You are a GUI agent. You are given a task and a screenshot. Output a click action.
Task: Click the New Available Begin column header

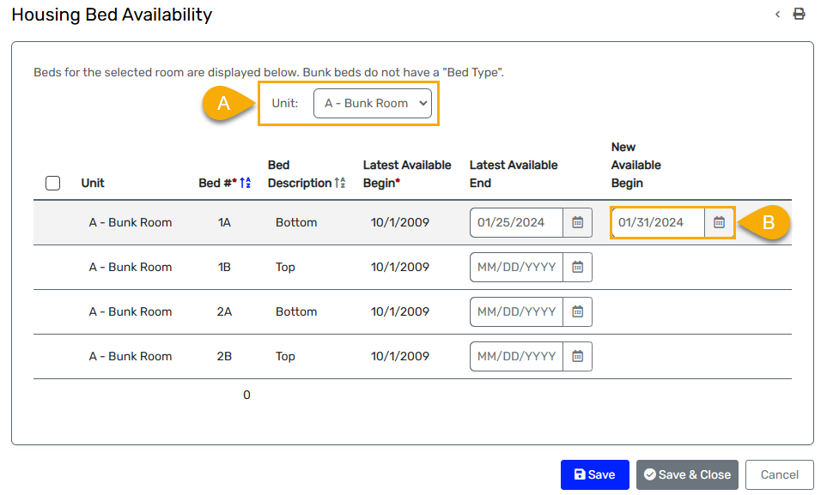pyautogui.click(x=636, y=165)
